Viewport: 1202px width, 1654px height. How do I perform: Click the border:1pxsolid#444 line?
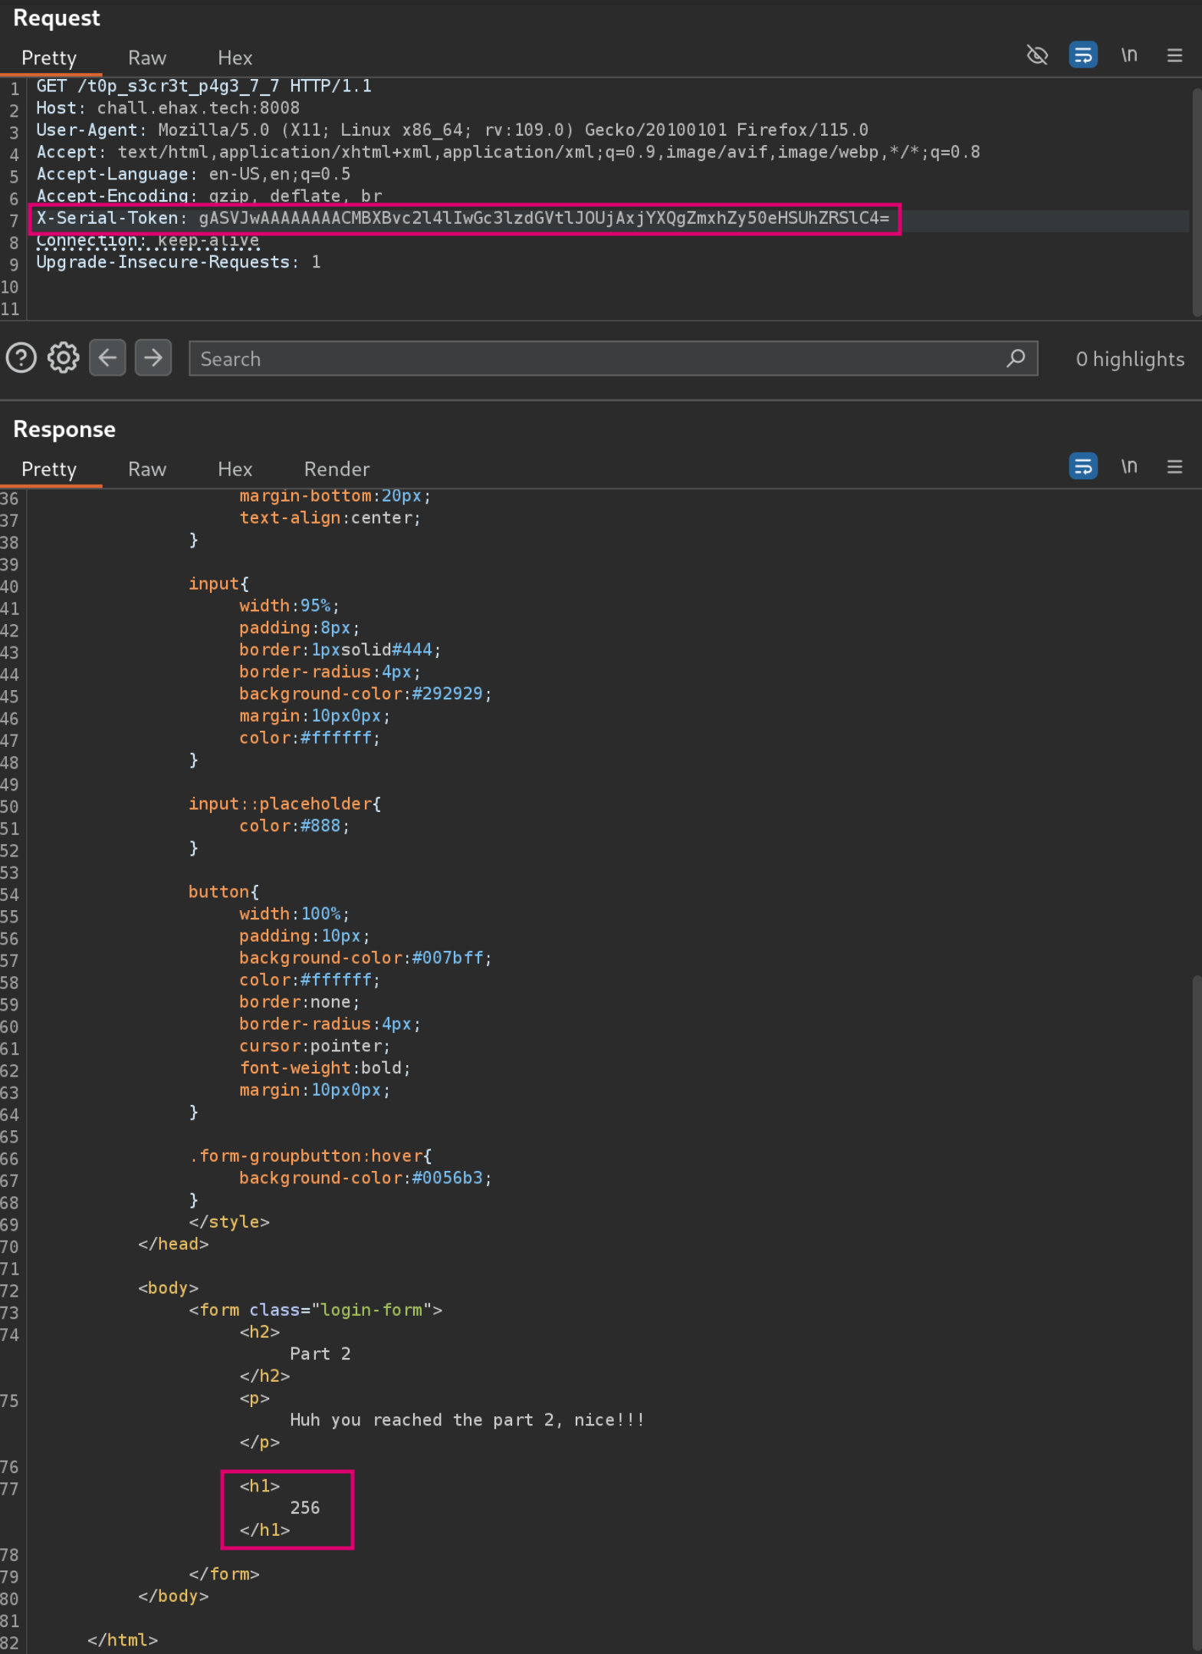coord(340,649)
